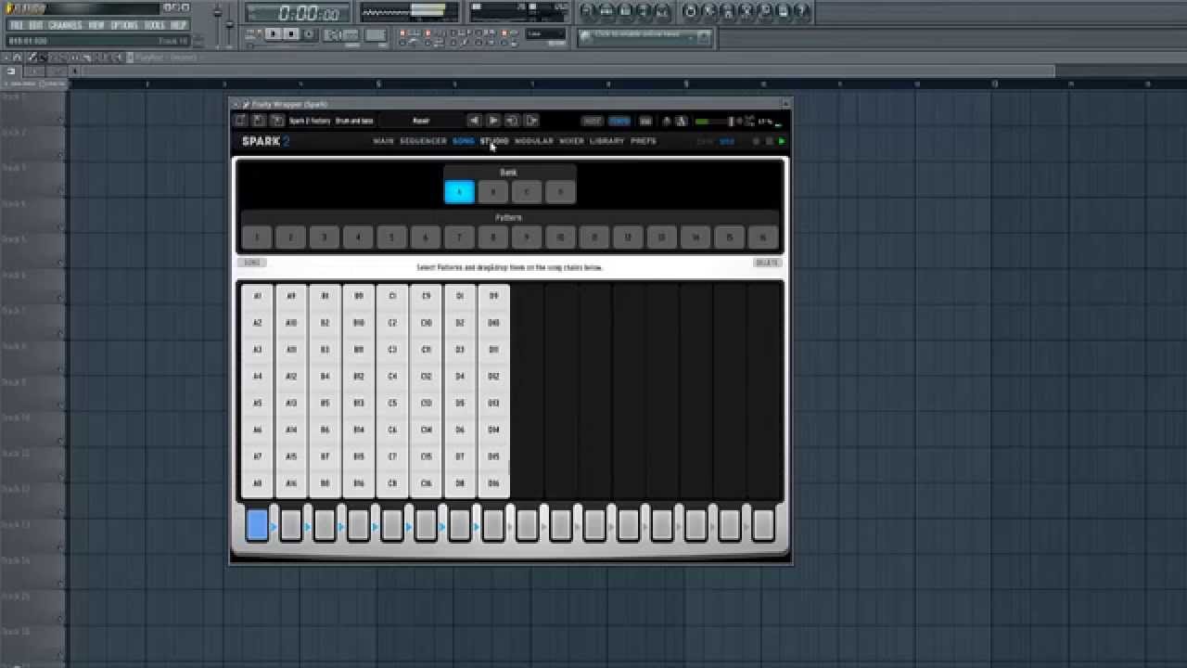Select D16 in the song chain
Screen dimensions: 1187x668
pos(493,483)
